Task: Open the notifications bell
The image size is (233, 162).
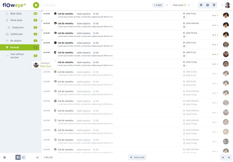Action: pyautogui.click(x=201, y=5)
